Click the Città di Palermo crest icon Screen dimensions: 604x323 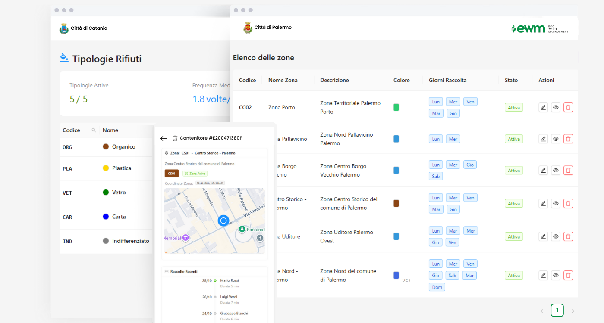click(x=248, y=28)
